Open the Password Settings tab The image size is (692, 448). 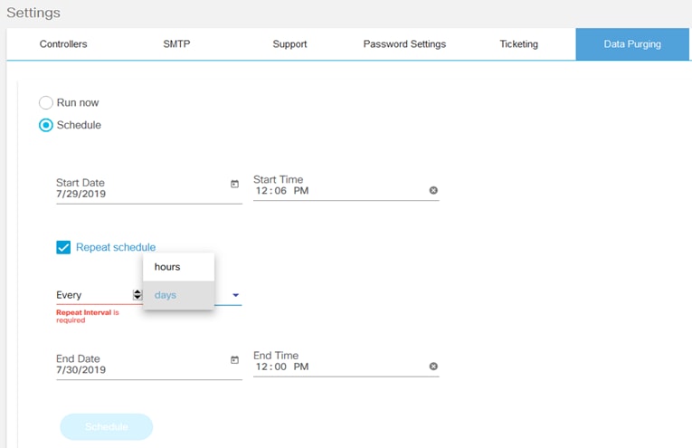[404, 43]
